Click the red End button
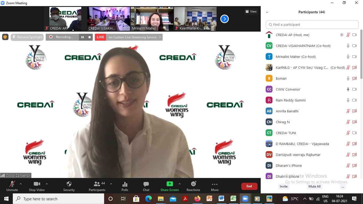 tap(249, 186)
